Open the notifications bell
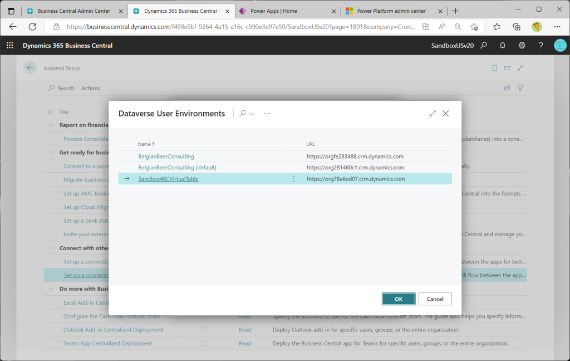Screen dimensions: 570x361 [x=503, y=45]
